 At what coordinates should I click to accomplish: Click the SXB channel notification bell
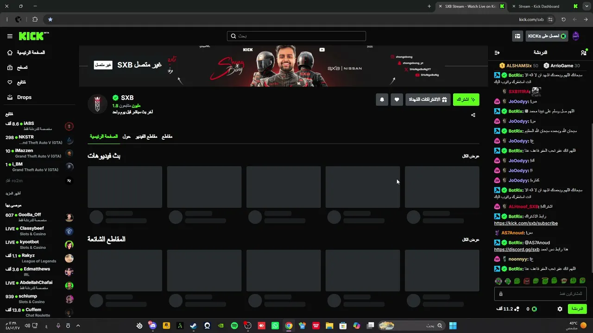pos(382,99)
